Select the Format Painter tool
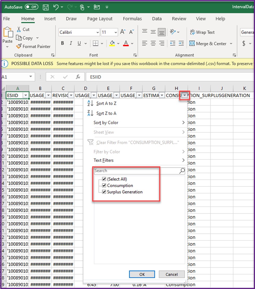The width and height of the screenshot is (255, 289). [x=33, y=46]
